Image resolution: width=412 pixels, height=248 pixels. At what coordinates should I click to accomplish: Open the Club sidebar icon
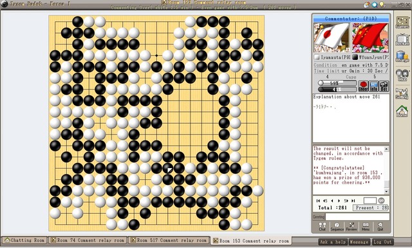tap(402, 75)
